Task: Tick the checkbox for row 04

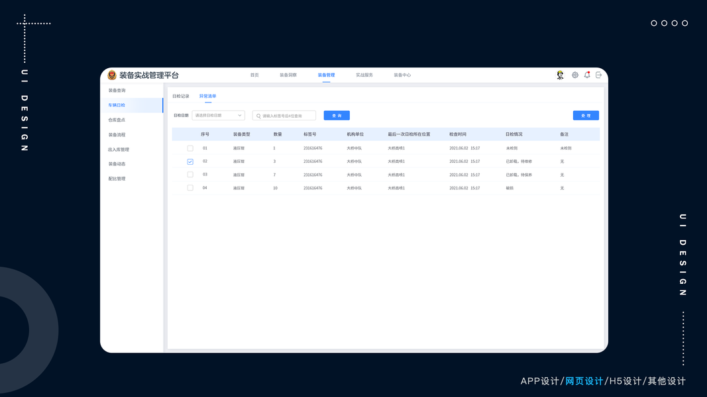Action: tap(190, 188)
